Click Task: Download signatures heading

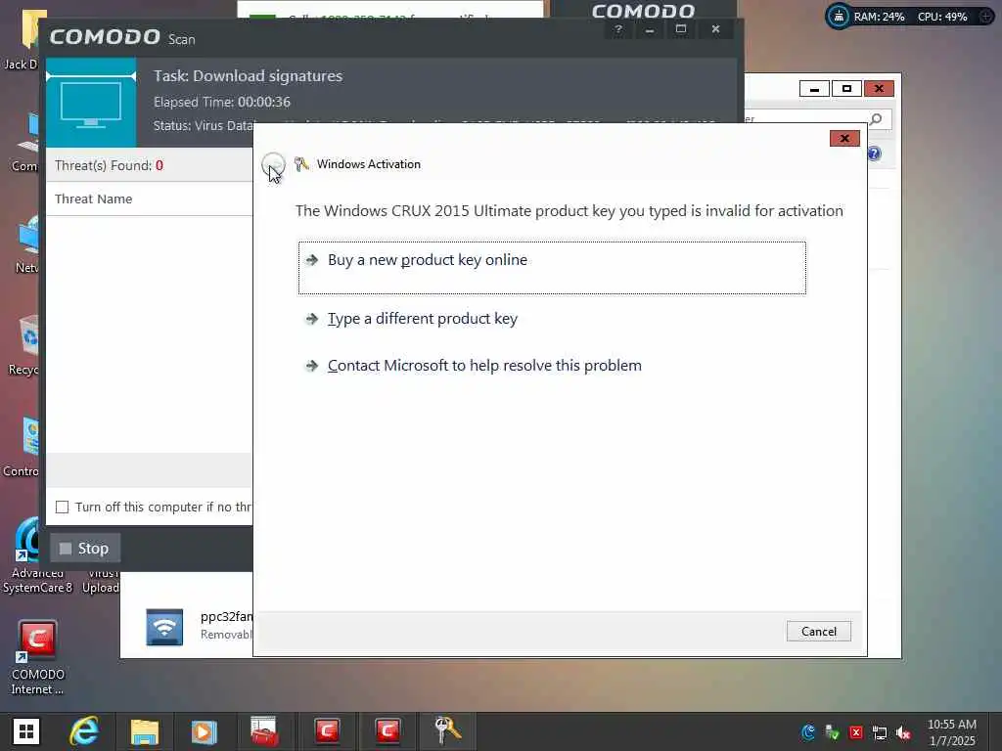click(248, 76)
